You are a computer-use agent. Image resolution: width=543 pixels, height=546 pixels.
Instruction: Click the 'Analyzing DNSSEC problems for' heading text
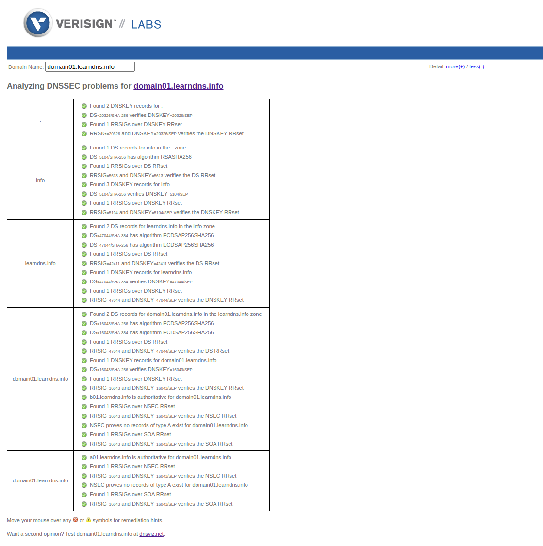tap(69, 86)
